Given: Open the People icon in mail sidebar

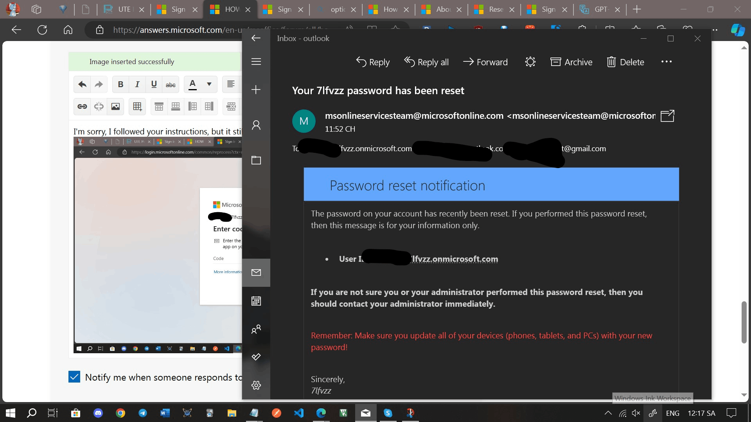Looking at the screenshot, I should (256, 329).
